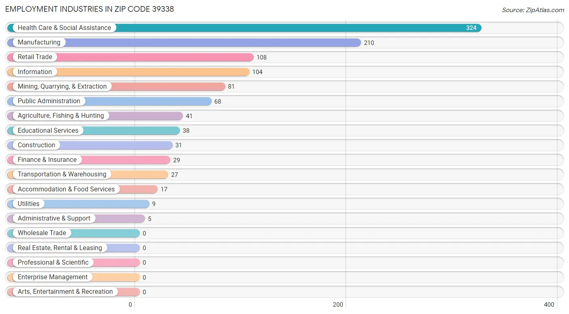Select the Manufacturing bar label
Viewport: 569px width, 314px height.
[39, 42]
